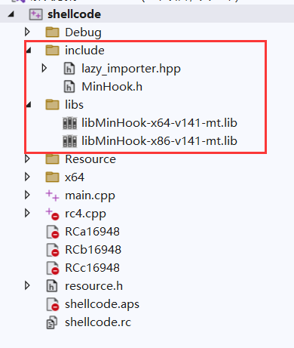Select MinHook.h in the include folder
Viewport: 294px width, 348px height.
coord(112,87)
